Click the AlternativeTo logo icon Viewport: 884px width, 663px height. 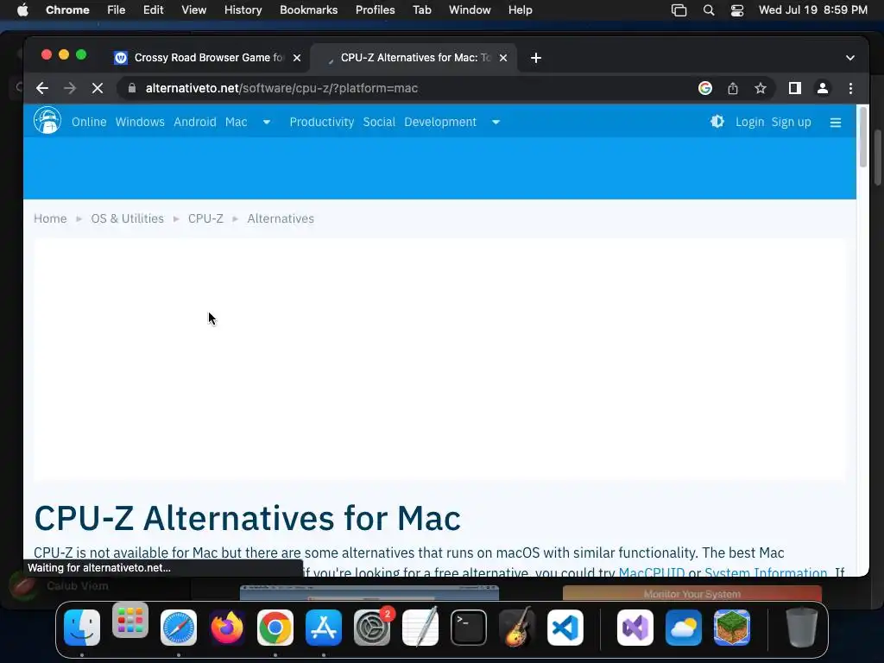coord(47,121)
